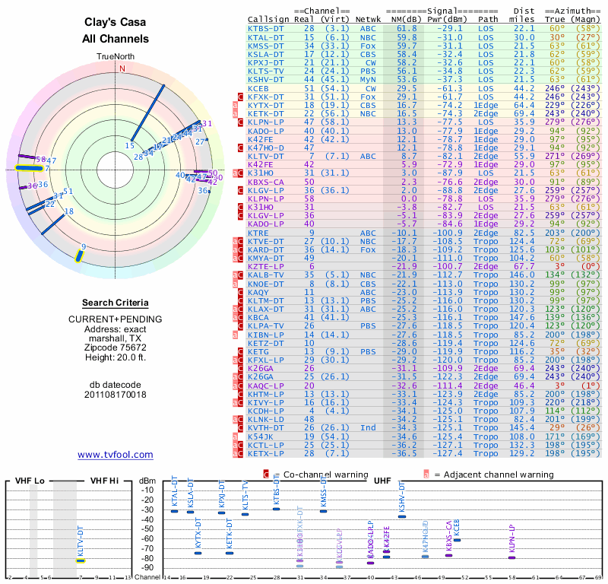
Task: Select the KLPN-LP bar in UHF chart
Action: [x=511, y=557]
